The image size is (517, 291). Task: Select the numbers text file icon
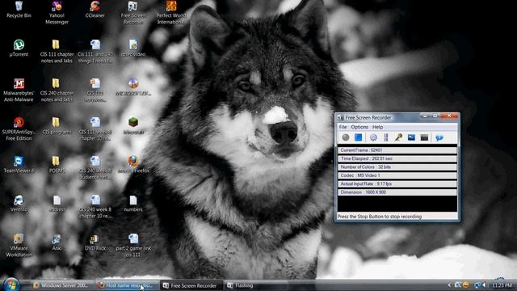133,203
